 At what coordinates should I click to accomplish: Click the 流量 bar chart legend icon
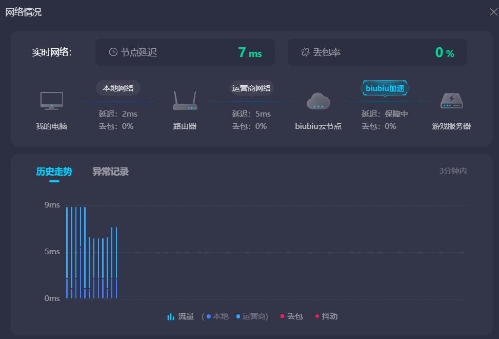pyautogui.click(x=171, y=316)
